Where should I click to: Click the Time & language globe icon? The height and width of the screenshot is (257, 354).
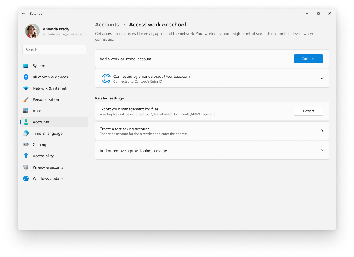pos(26,133)
